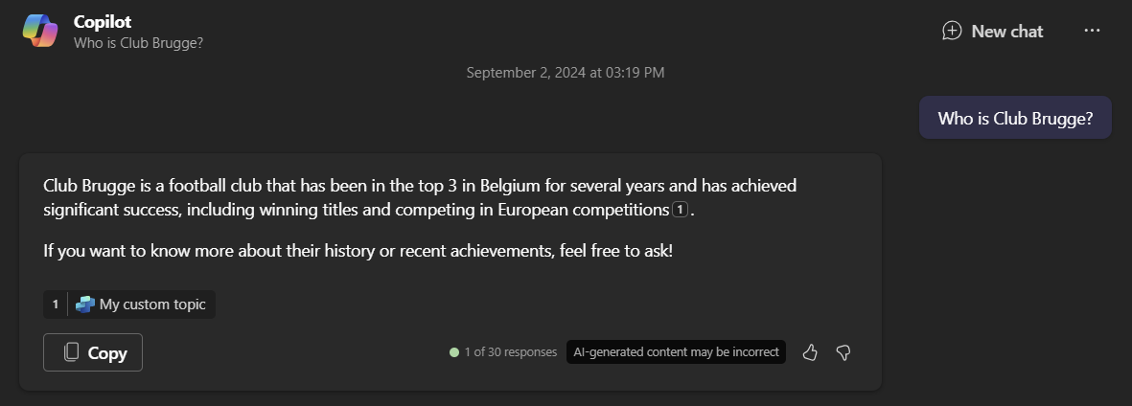Click the reference number 1 beside custom topic

(56, 304)
